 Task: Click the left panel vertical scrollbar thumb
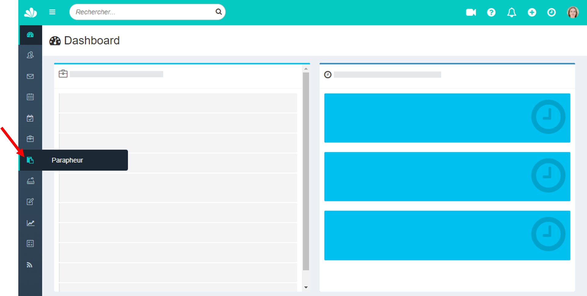coord(306,171)
